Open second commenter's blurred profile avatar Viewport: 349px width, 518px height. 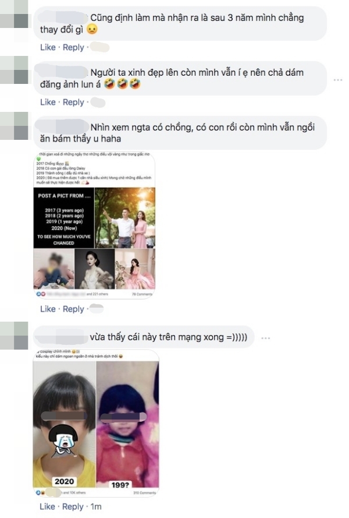(x=14, y=70)
